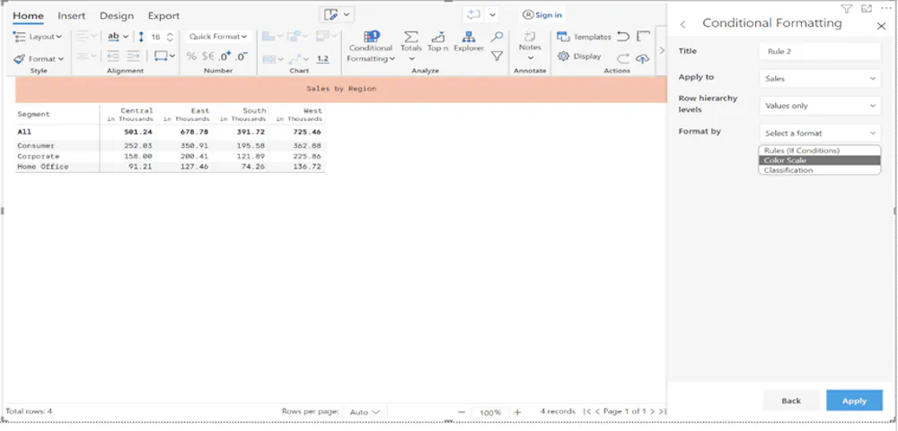Screen dimensions: 898x431
Task: Click the Back button
Action: 791,401
